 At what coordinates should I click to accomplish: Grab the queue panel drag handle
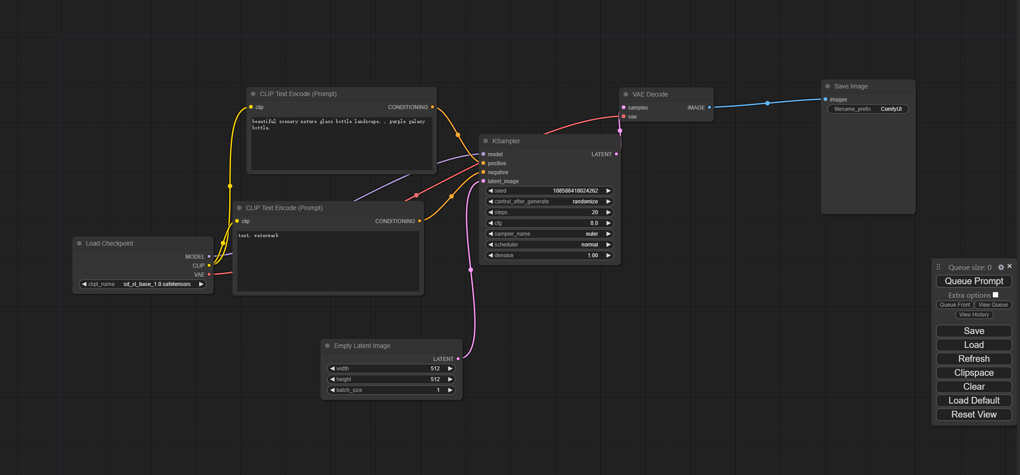pos(938,267)
